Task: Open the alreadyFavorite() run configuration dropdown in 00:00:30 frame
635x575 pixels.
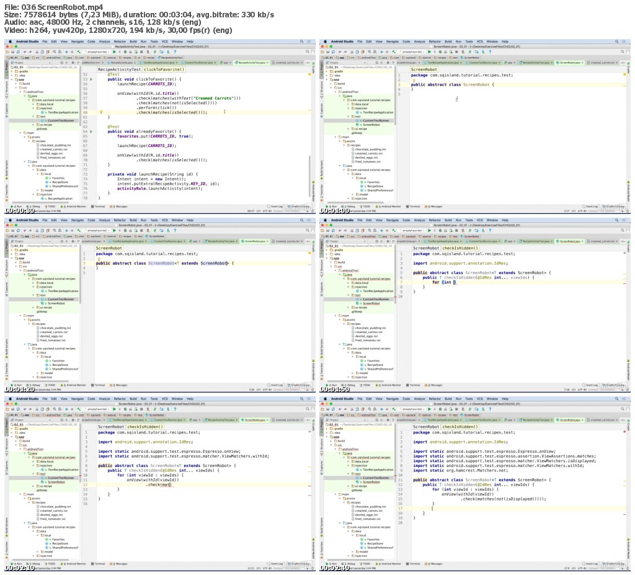Action: [97, 52]
